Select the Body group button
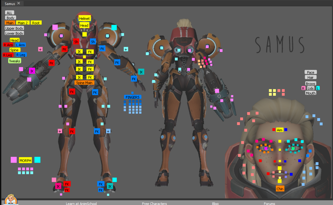Image resolution: width=333 pixels, height=205 pixels. coord(10,18)
